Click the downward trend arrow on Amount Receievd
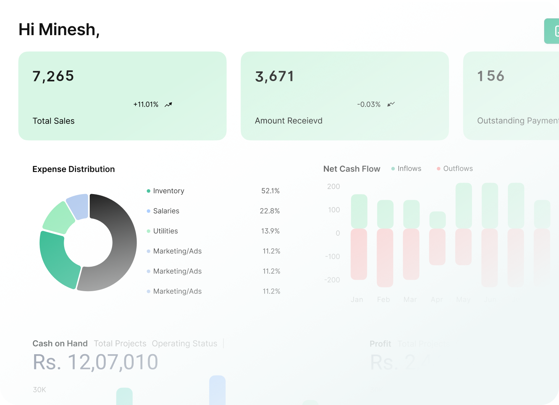 click(x=391, y=104)
